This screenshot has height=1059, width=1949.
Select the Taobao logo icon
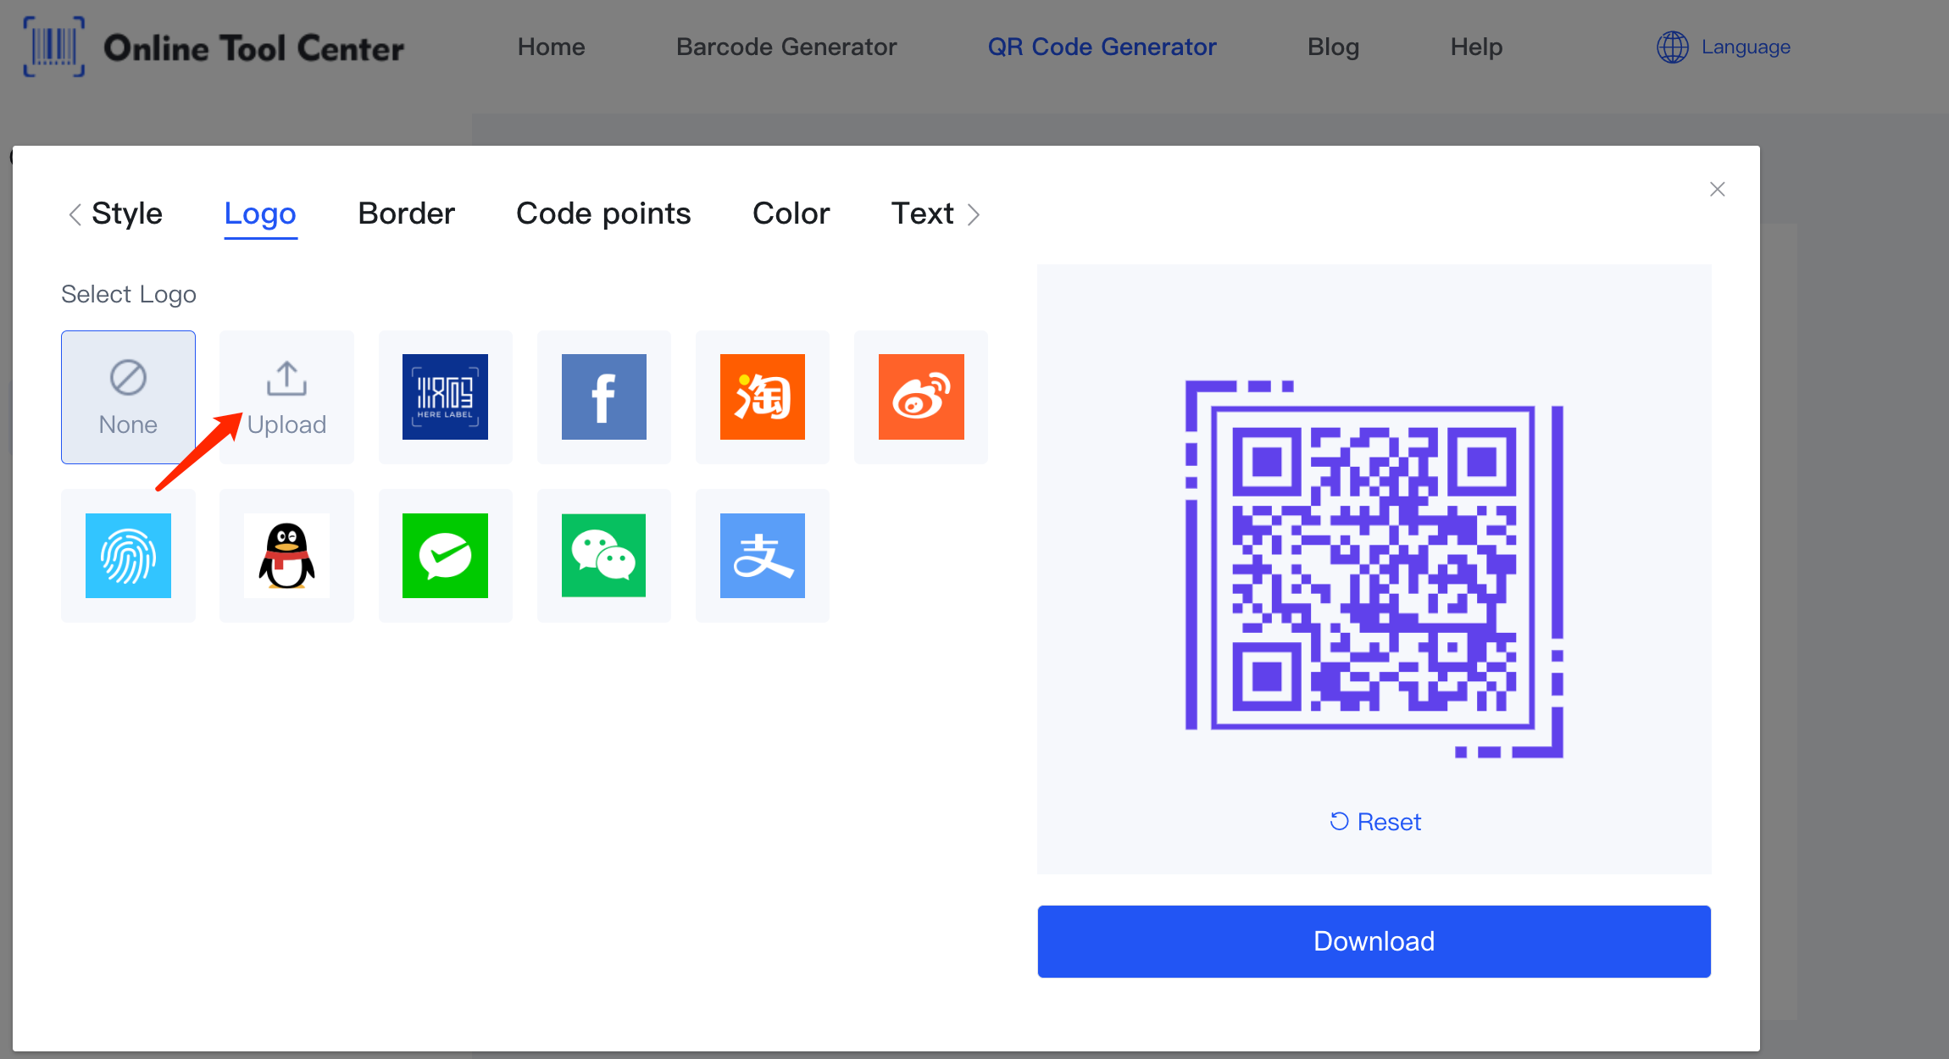761,396
